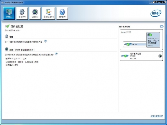Open the 加速(A) accelerate tab
167x125 pixels.
(35, 13)
